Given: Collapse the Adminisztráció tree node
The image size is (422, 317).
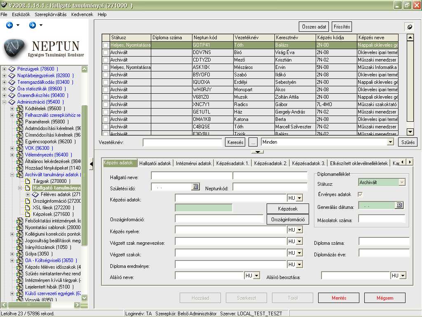Looking at the screenshot, I should coord(4,102).
